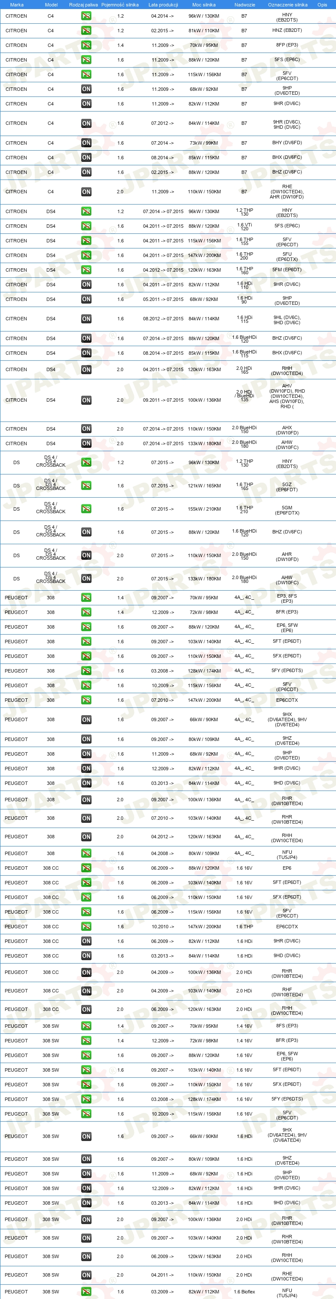
Task: Click petrol icon in DS4 5FM (EP6DT) row
Action: [86, 270]
